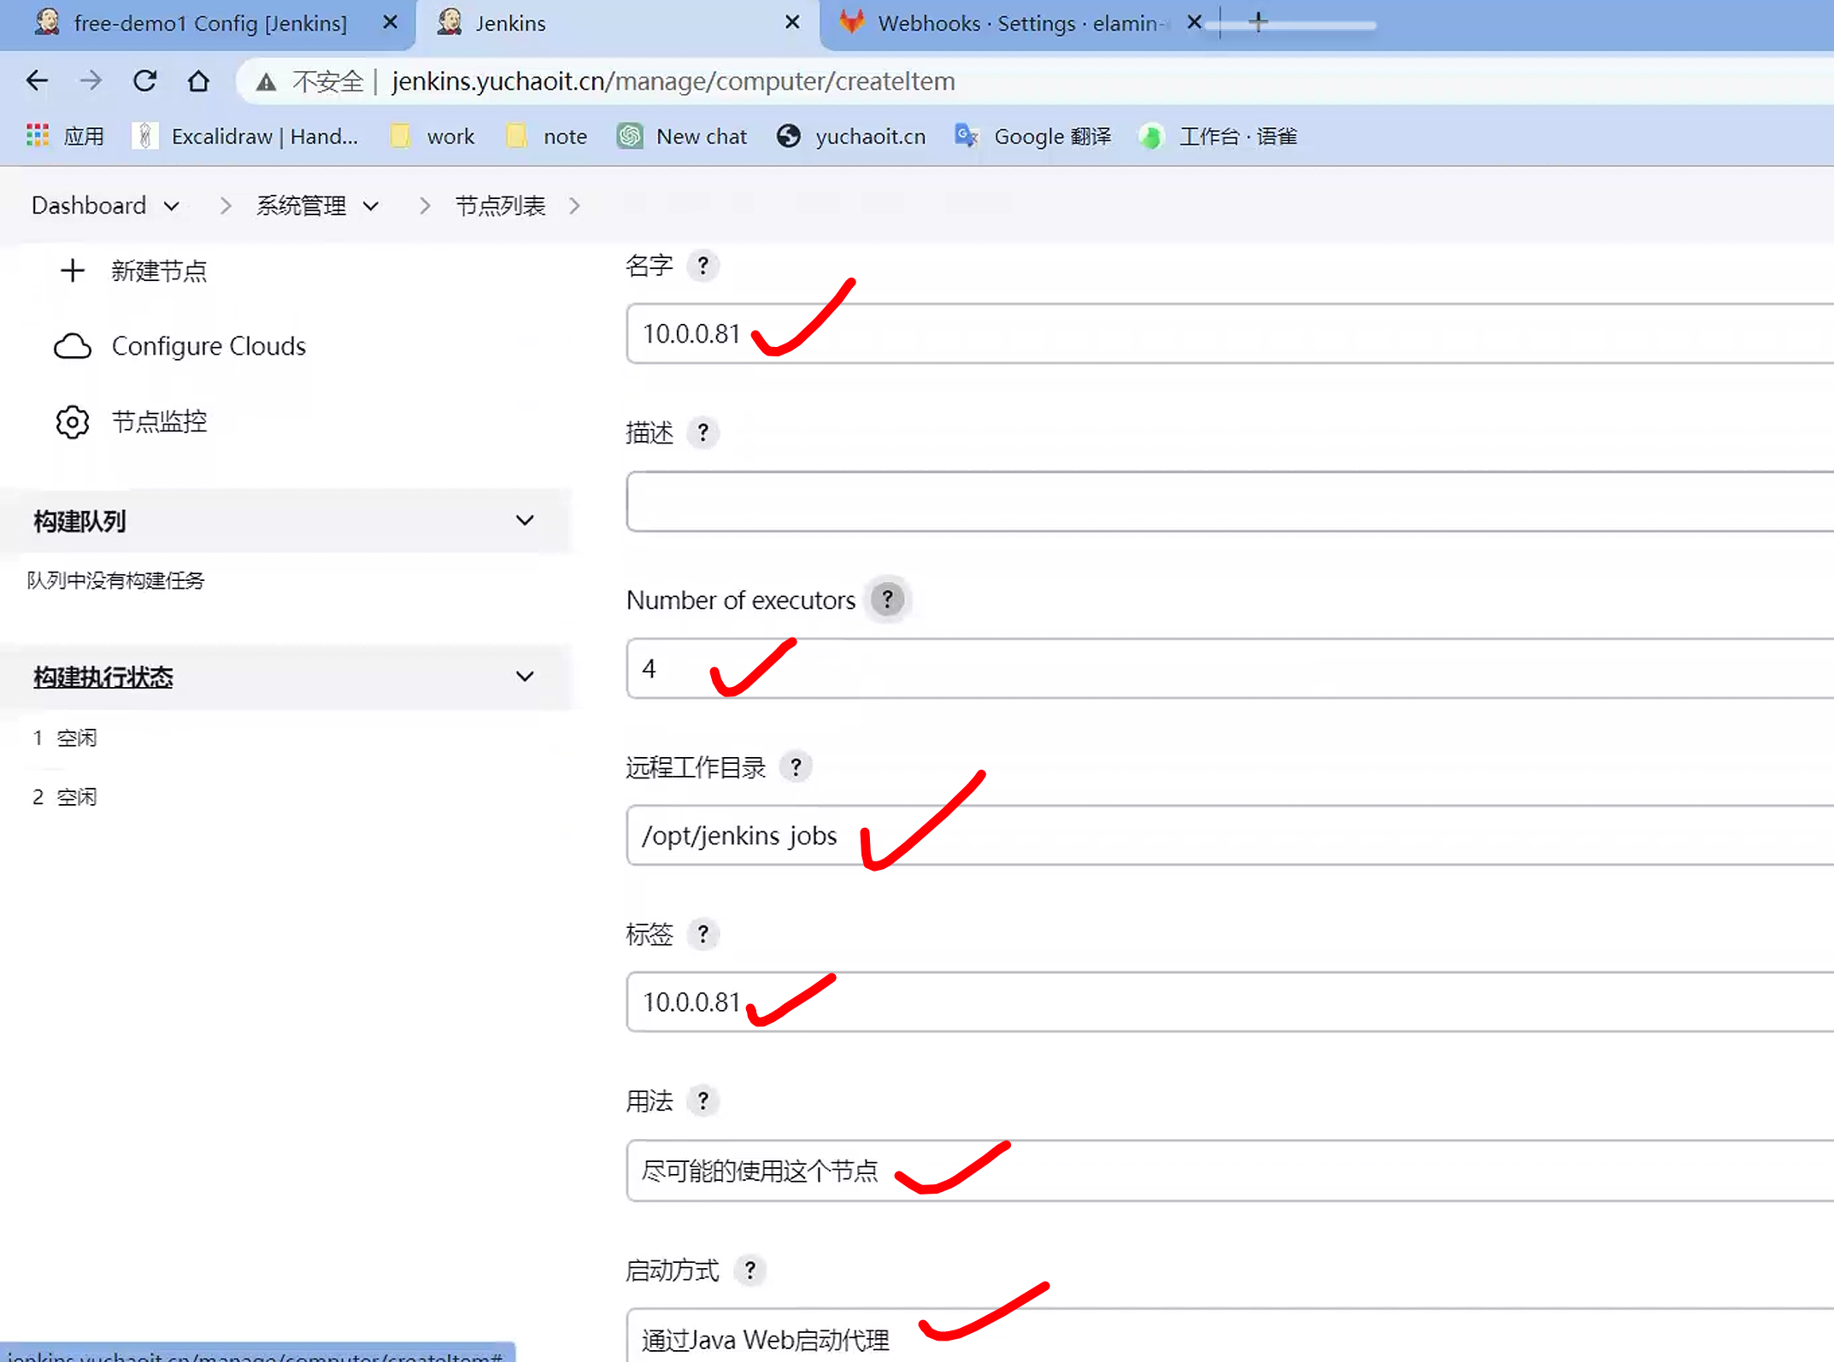The width and height of the screenshot is (1834, 1362).
Task: Open the 系统管理 breadcrumb dropdown arrow
Action: tap(371, 206)
